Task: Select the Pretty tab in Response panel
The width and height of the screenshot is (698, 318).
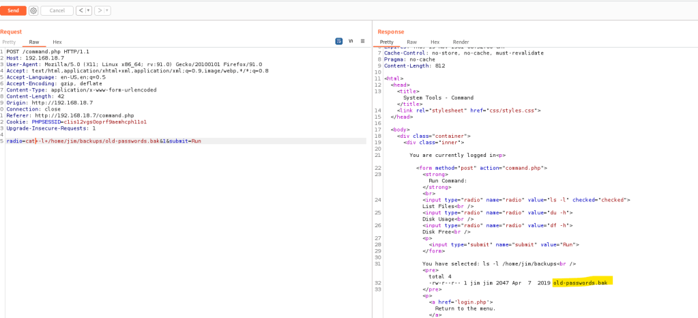Action: tap(387, 42)
